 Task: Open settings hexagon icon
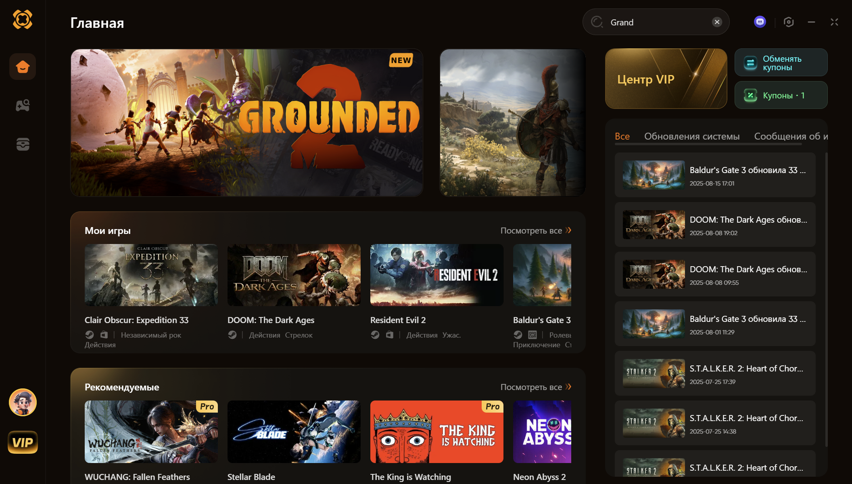click(x=789, y=22)
